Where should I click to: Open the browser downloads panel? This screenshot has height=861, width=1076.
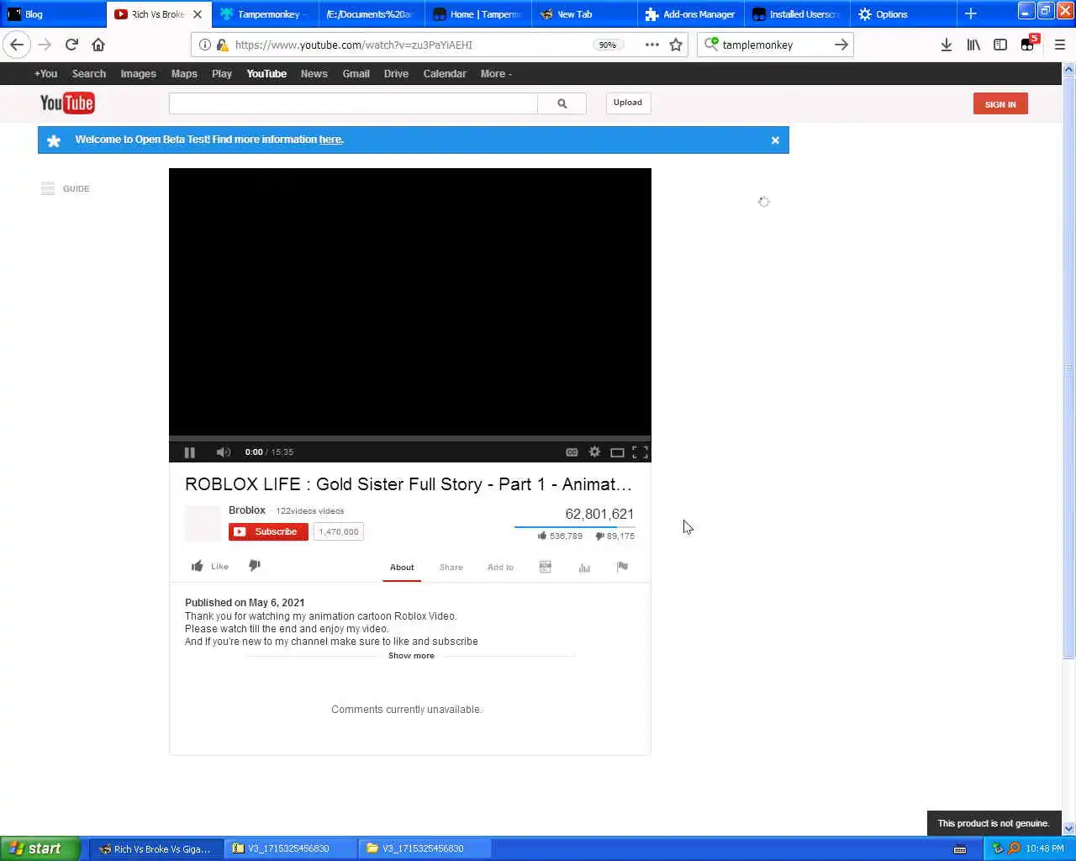(x=947, y=45)
